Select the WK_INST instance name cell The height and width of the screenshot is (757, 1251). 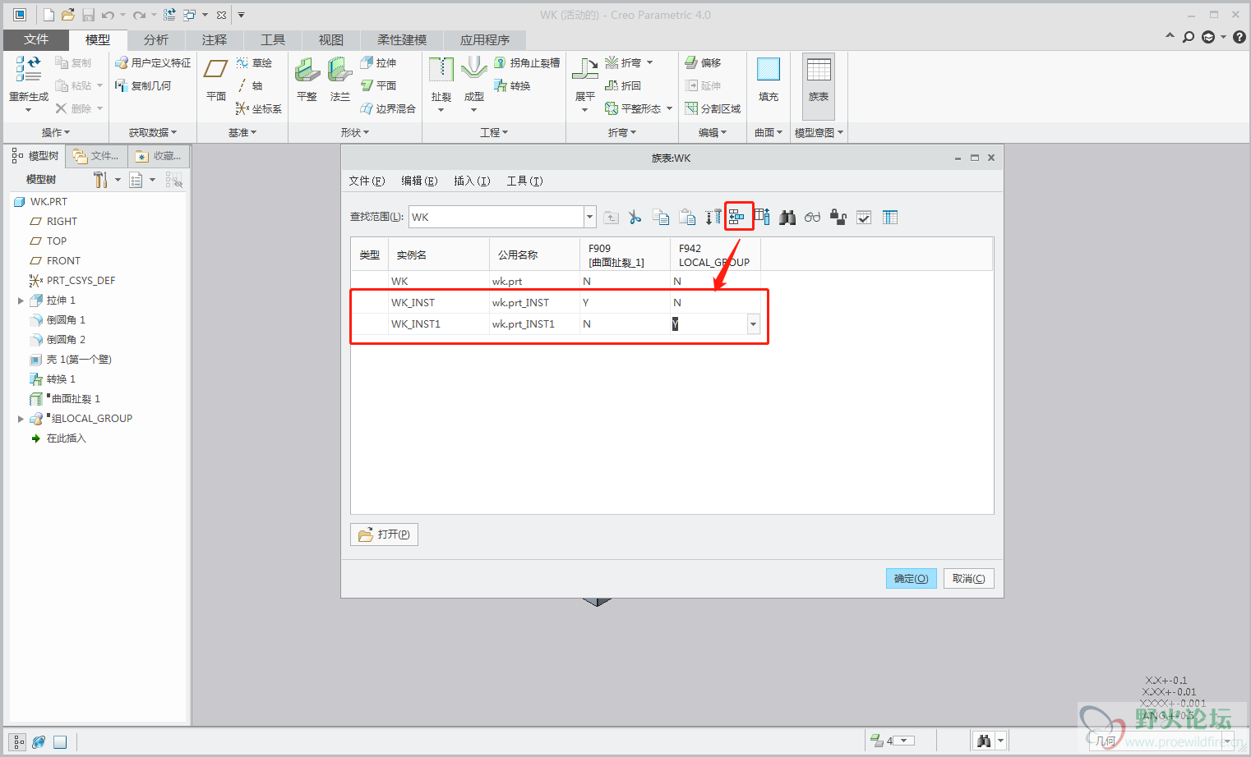point(439,302)
